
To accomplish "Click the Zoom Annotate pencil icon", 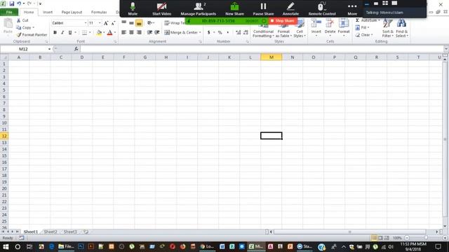I will point(290,8).
